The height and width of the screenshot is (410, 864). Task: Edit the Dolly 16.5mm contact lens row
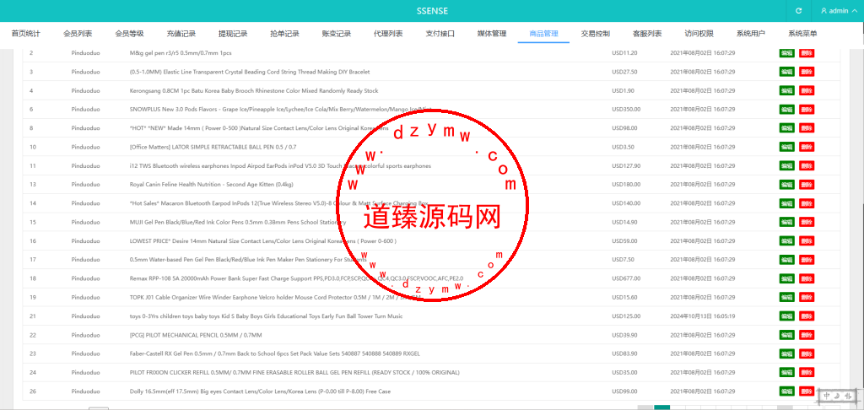click(787, 391)
